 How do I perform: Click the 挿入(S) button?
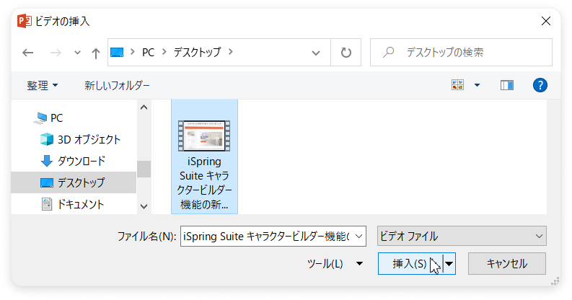(x=410, y=263)
